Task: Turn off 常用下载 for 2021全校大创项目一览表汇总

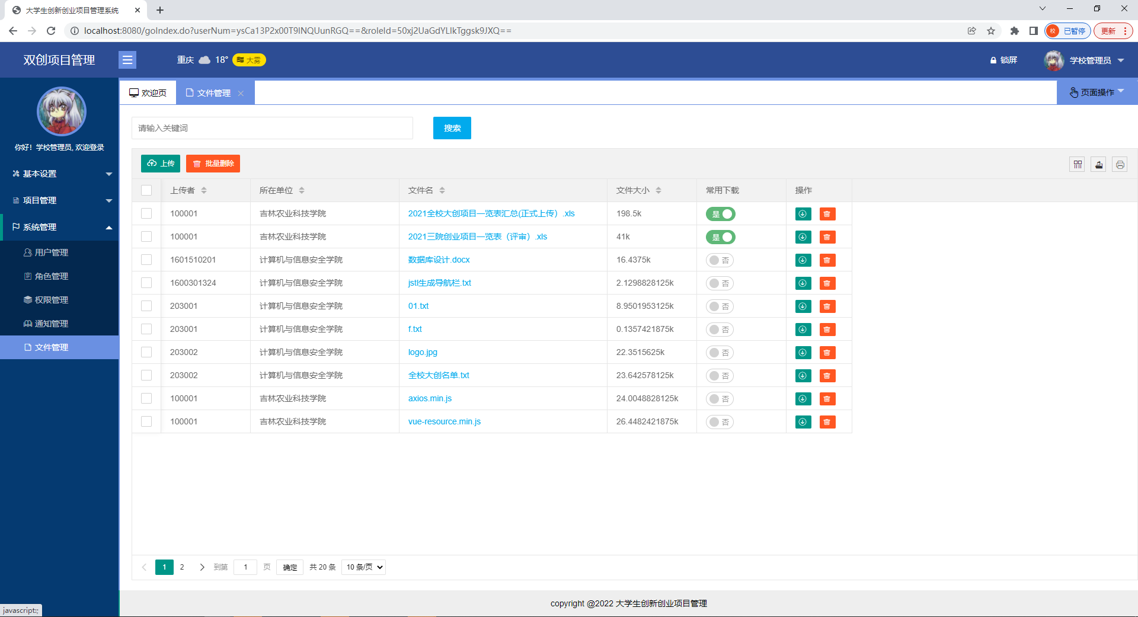Action: [720, 214]
